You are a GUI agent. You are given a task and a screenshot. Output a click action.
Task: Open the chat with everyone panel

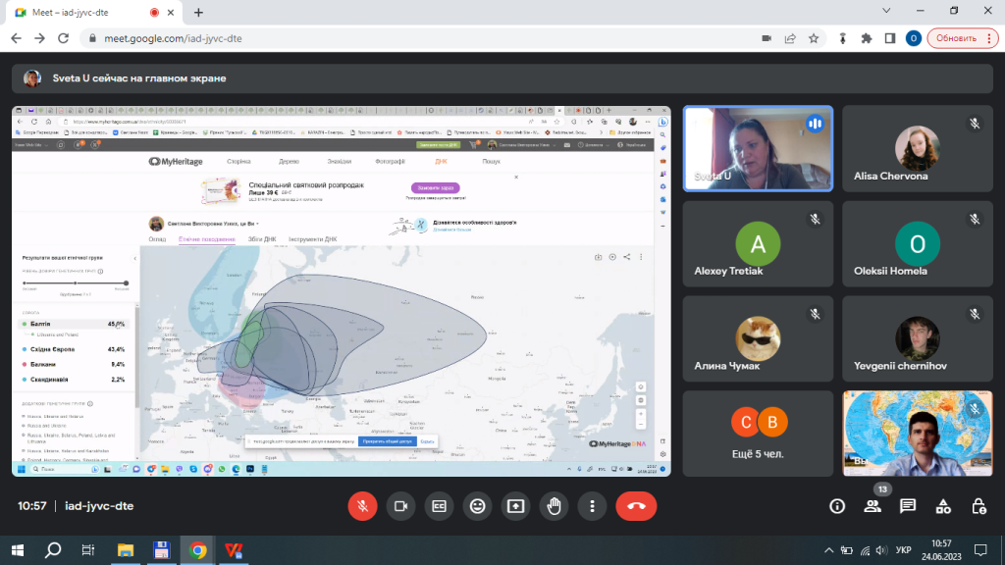click(x=908, y=506)
